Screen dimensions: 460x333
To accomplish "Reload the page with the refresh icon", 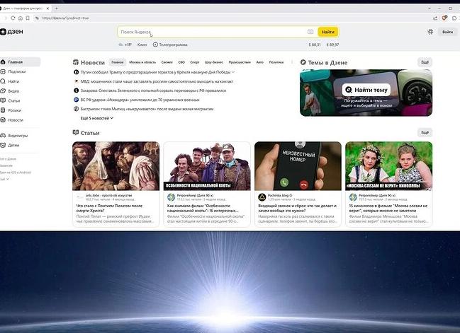I will pyautogui.click(x=13, y=18).
